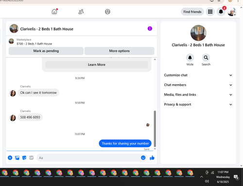
Task: Select the 'Thanks for sharing your number' message
Action: coord(125,143)
